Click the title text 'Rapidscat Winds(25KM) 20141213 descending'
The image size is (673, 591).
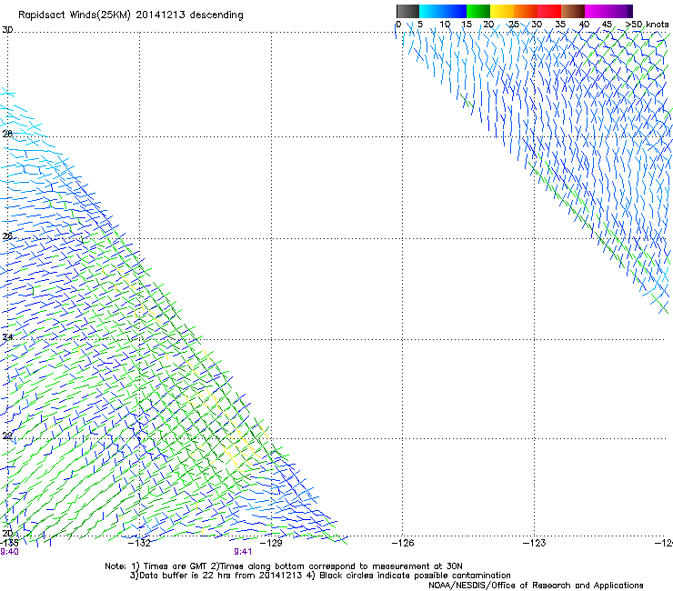pyautogui.click(x=130, y=15)
